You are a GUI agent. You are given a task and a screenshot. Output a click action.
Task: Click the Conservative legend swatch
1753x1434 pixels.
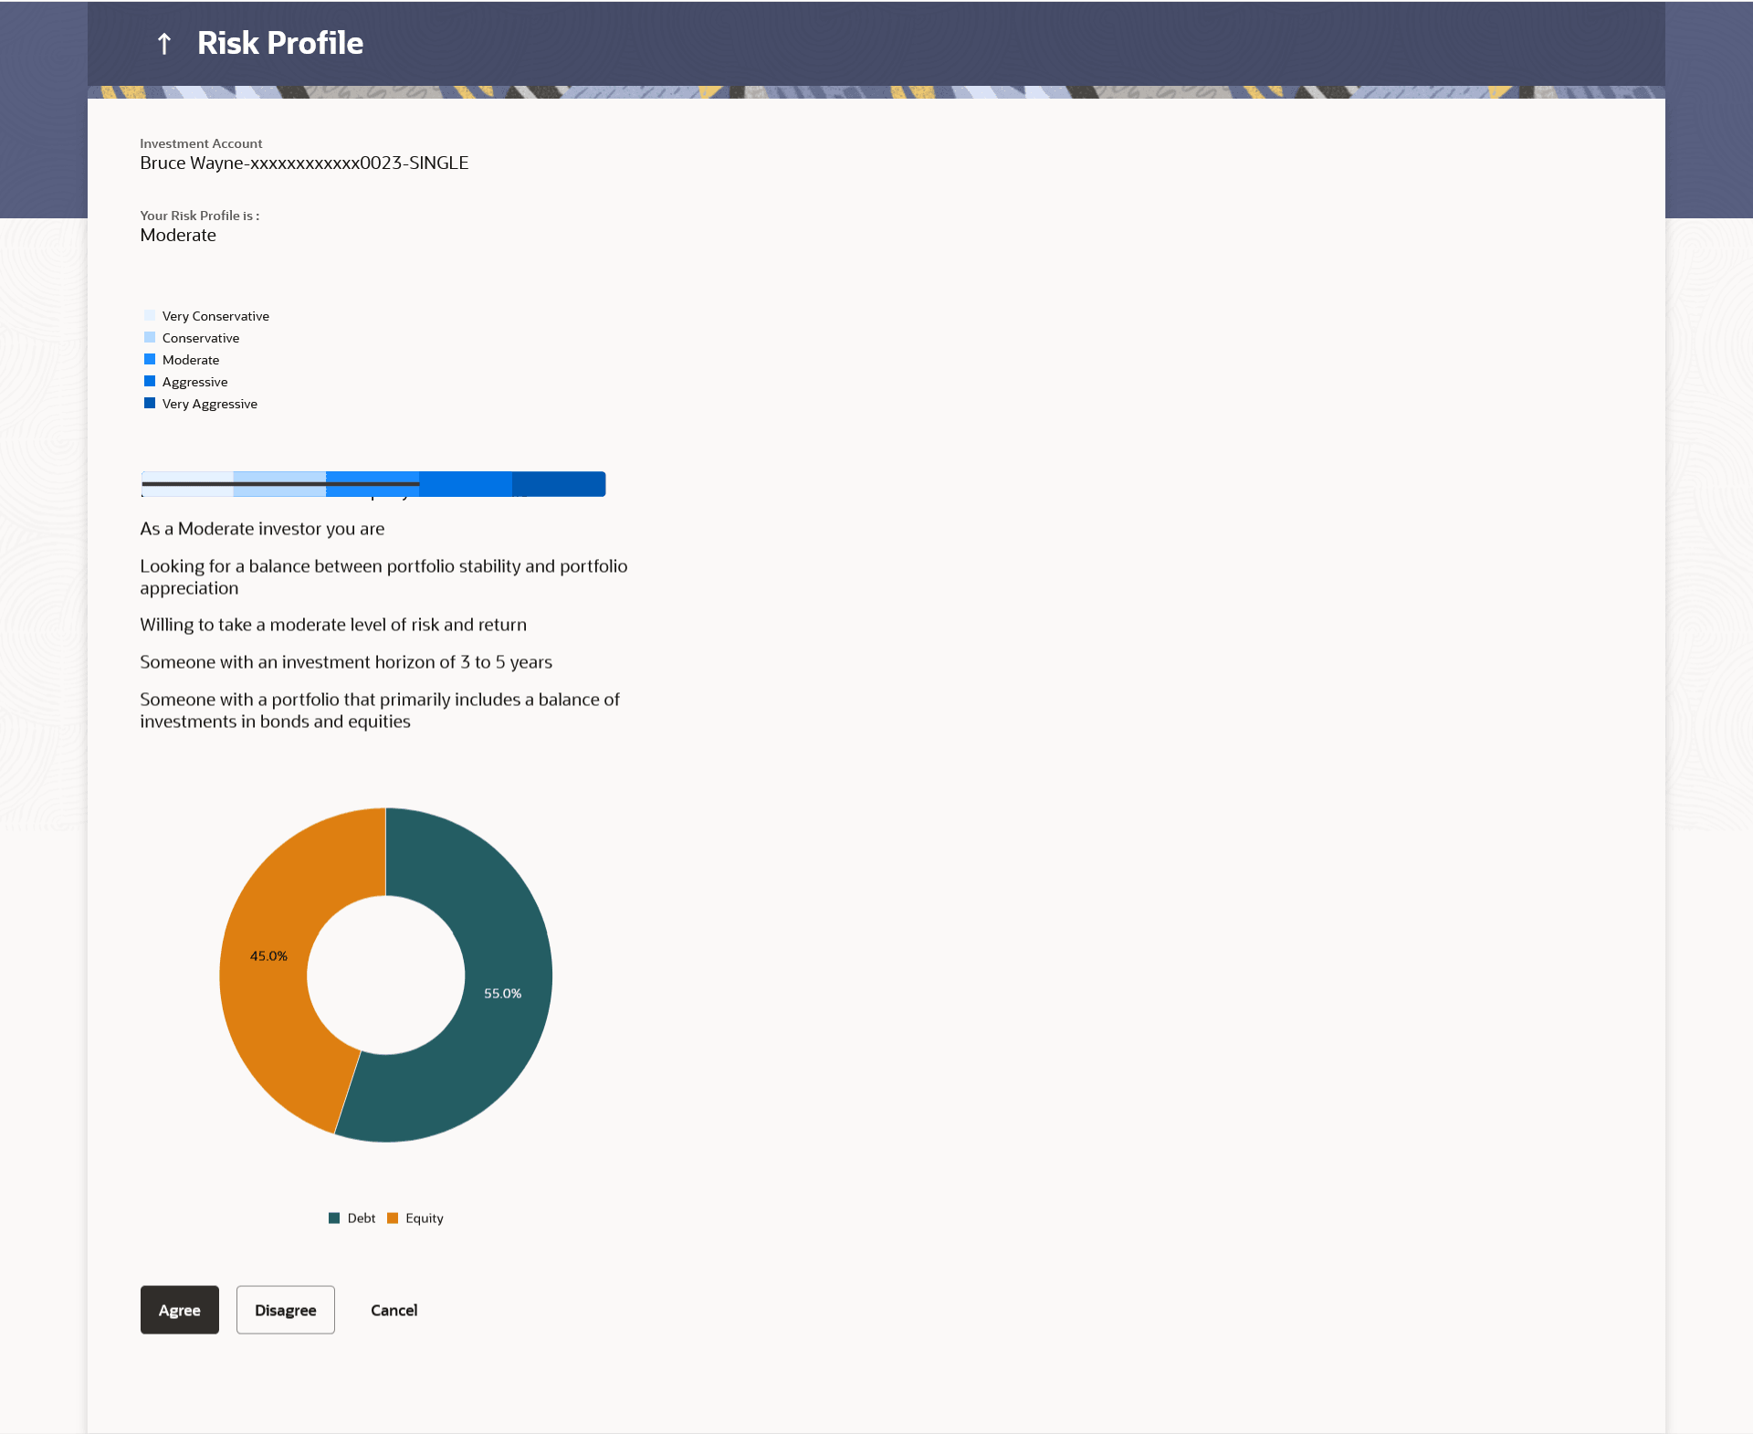(x=150, y=338)
